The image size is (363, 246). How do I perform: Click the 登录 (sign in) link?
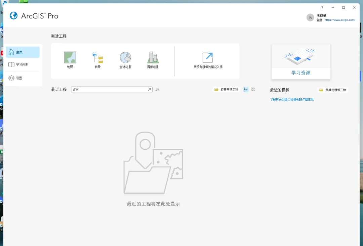[x=319, y=20]
